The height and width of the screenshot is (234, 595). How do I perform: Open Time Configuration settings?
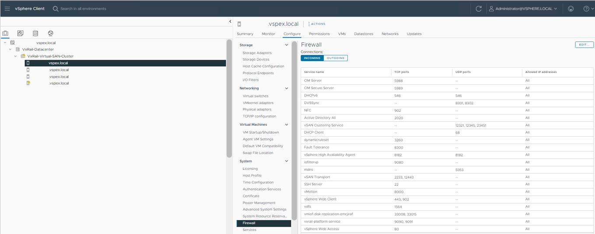(258, 182)
